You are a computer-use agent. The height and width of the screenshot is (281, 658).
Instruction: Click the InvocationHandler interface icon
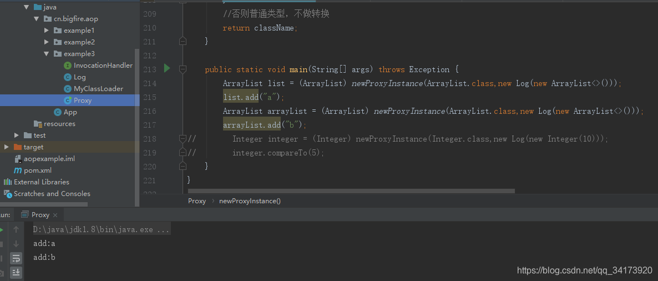[67, 66]
